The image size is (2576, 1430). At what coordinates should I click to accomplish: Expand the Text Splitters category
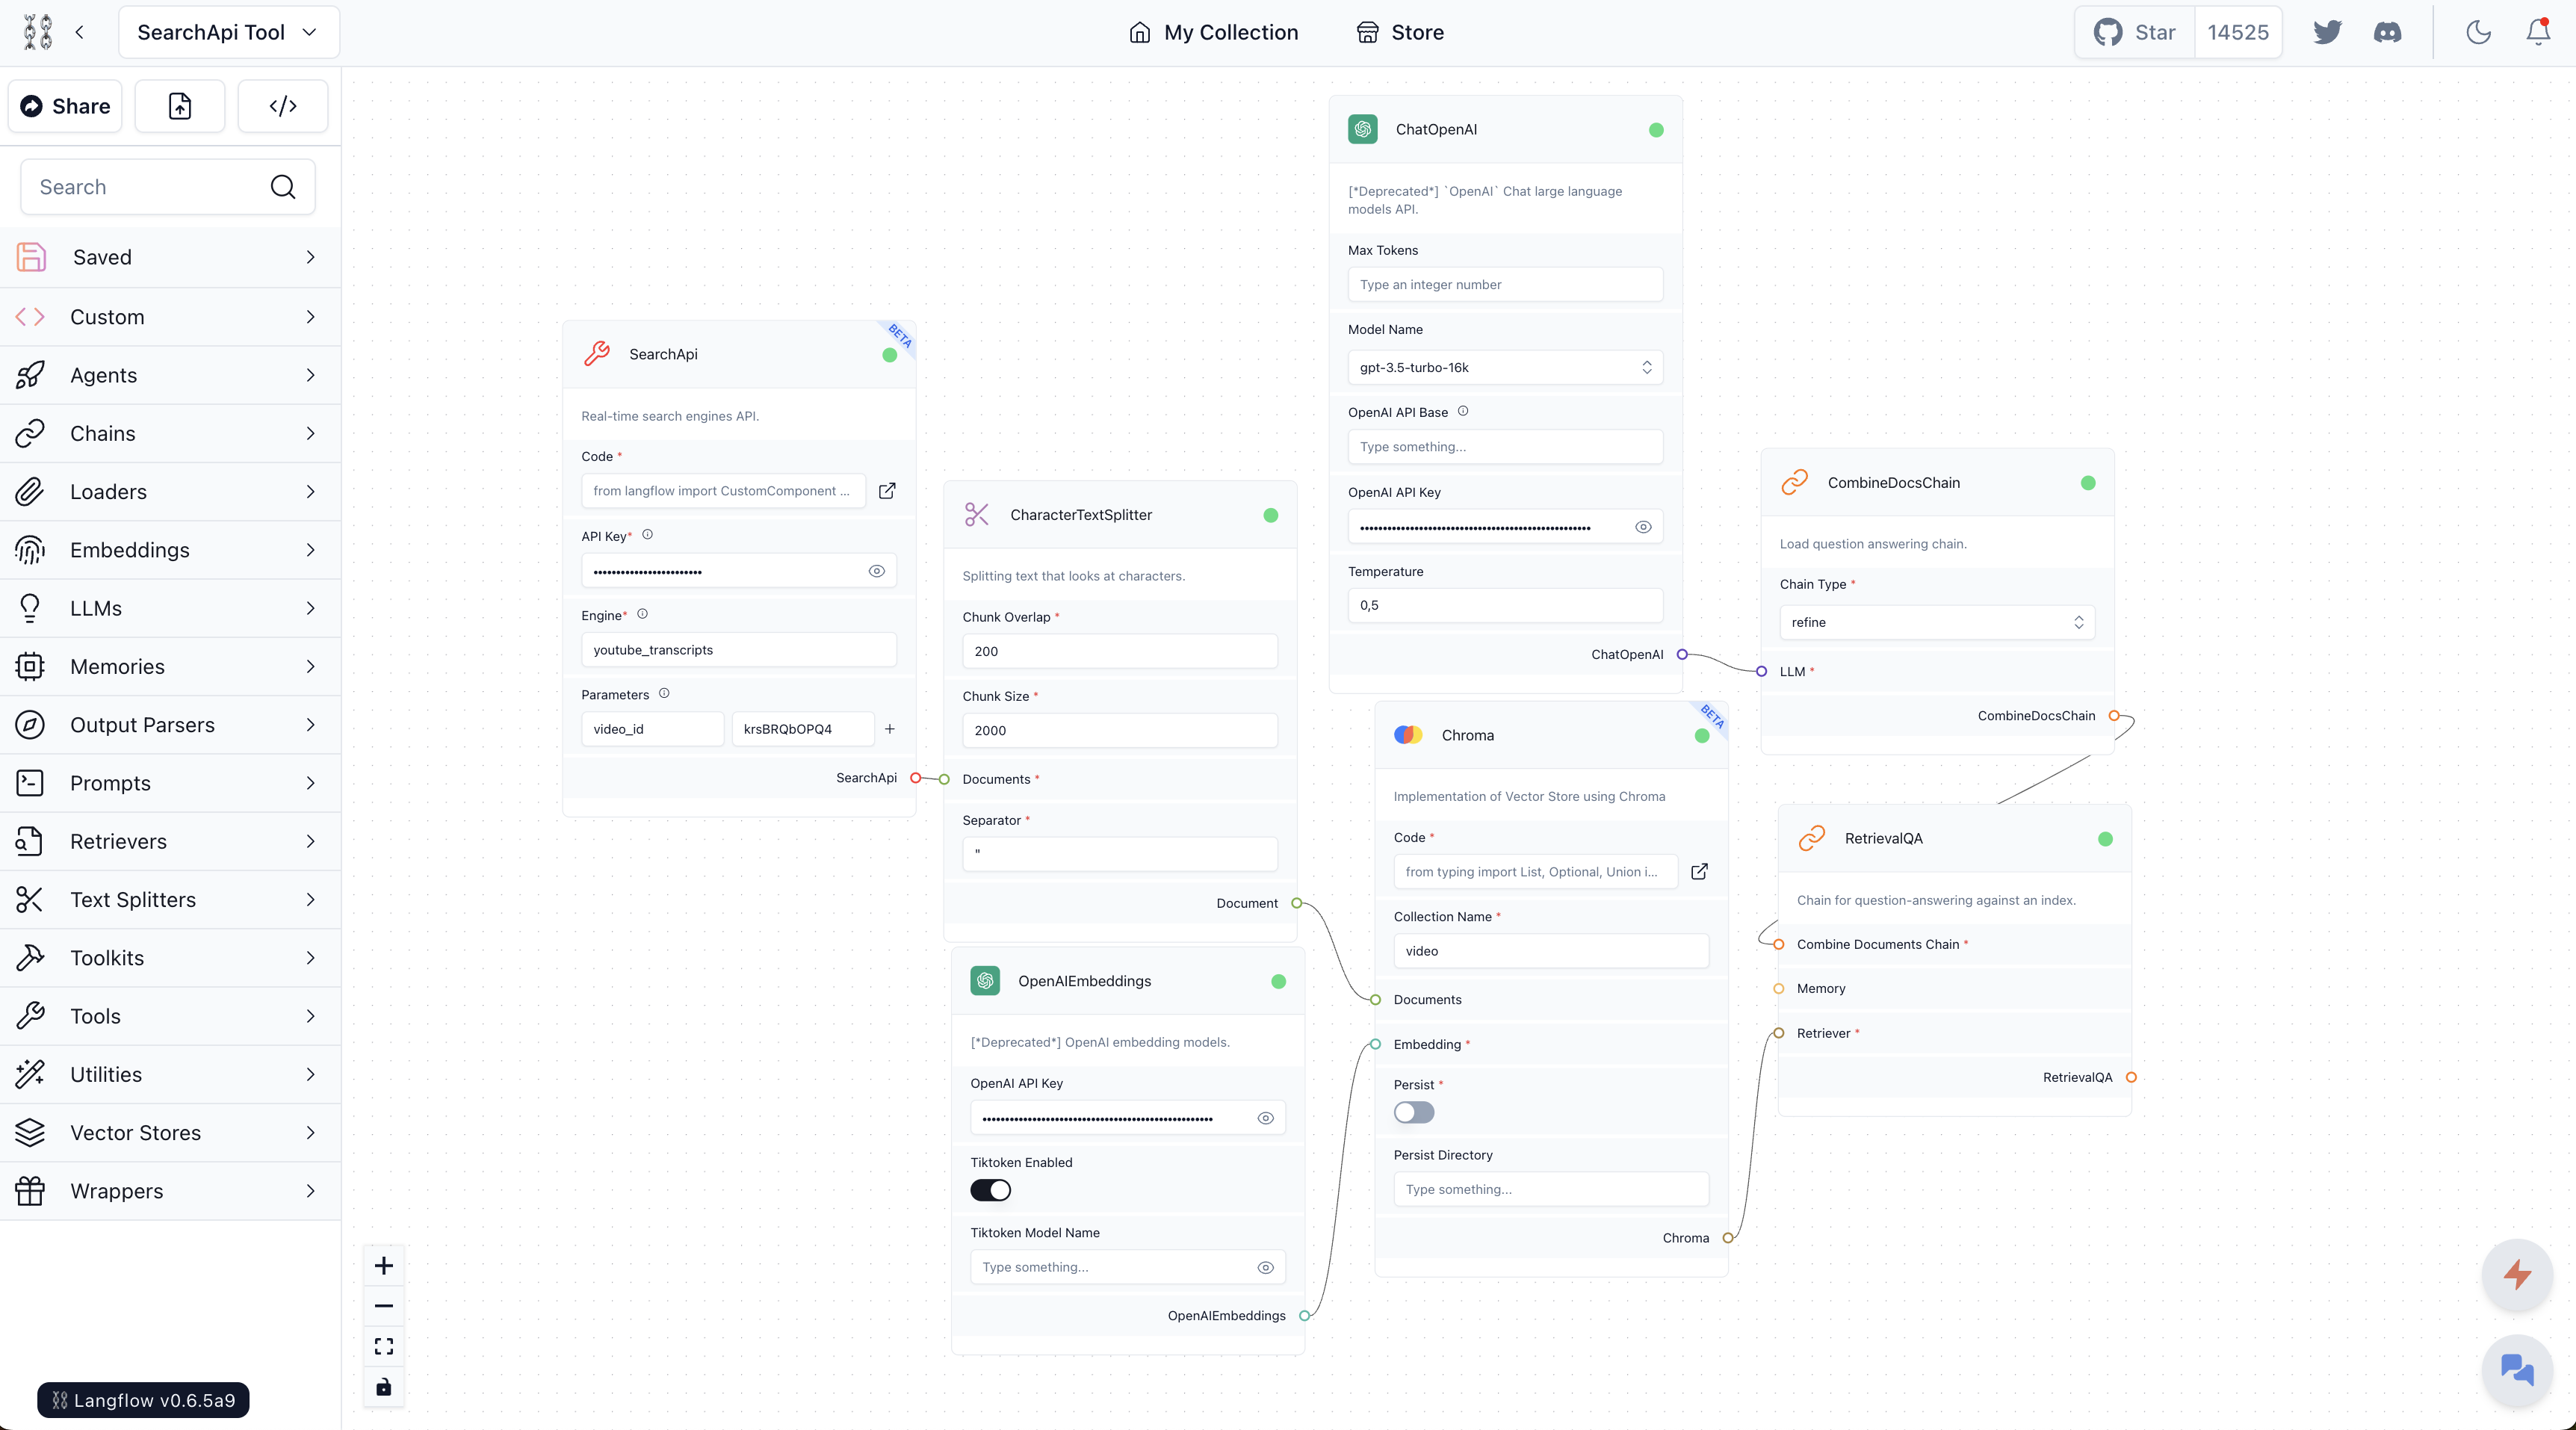170,900
